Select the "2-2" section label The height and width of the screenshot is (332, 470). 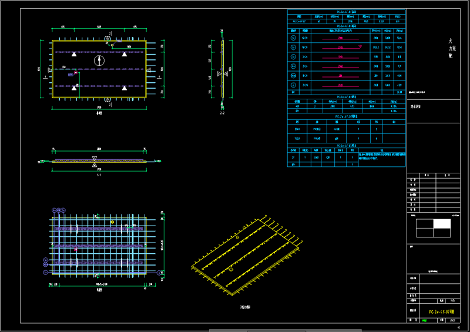point(222,113)
